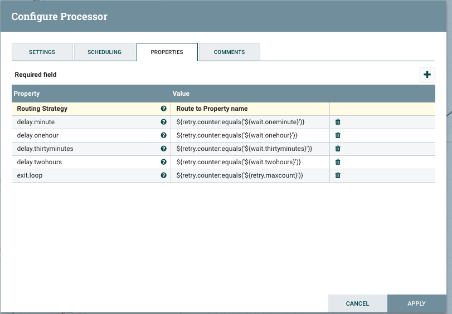Go to the Comments tab
The height and width of the screenshot is (314, 452).
229,52
